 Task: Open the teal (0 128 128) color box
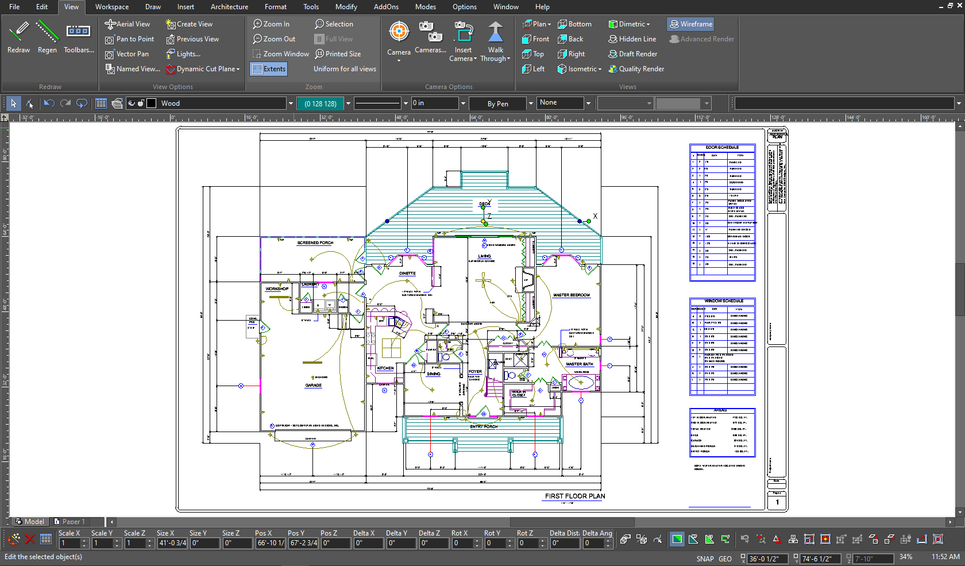(x=321, y=103)
